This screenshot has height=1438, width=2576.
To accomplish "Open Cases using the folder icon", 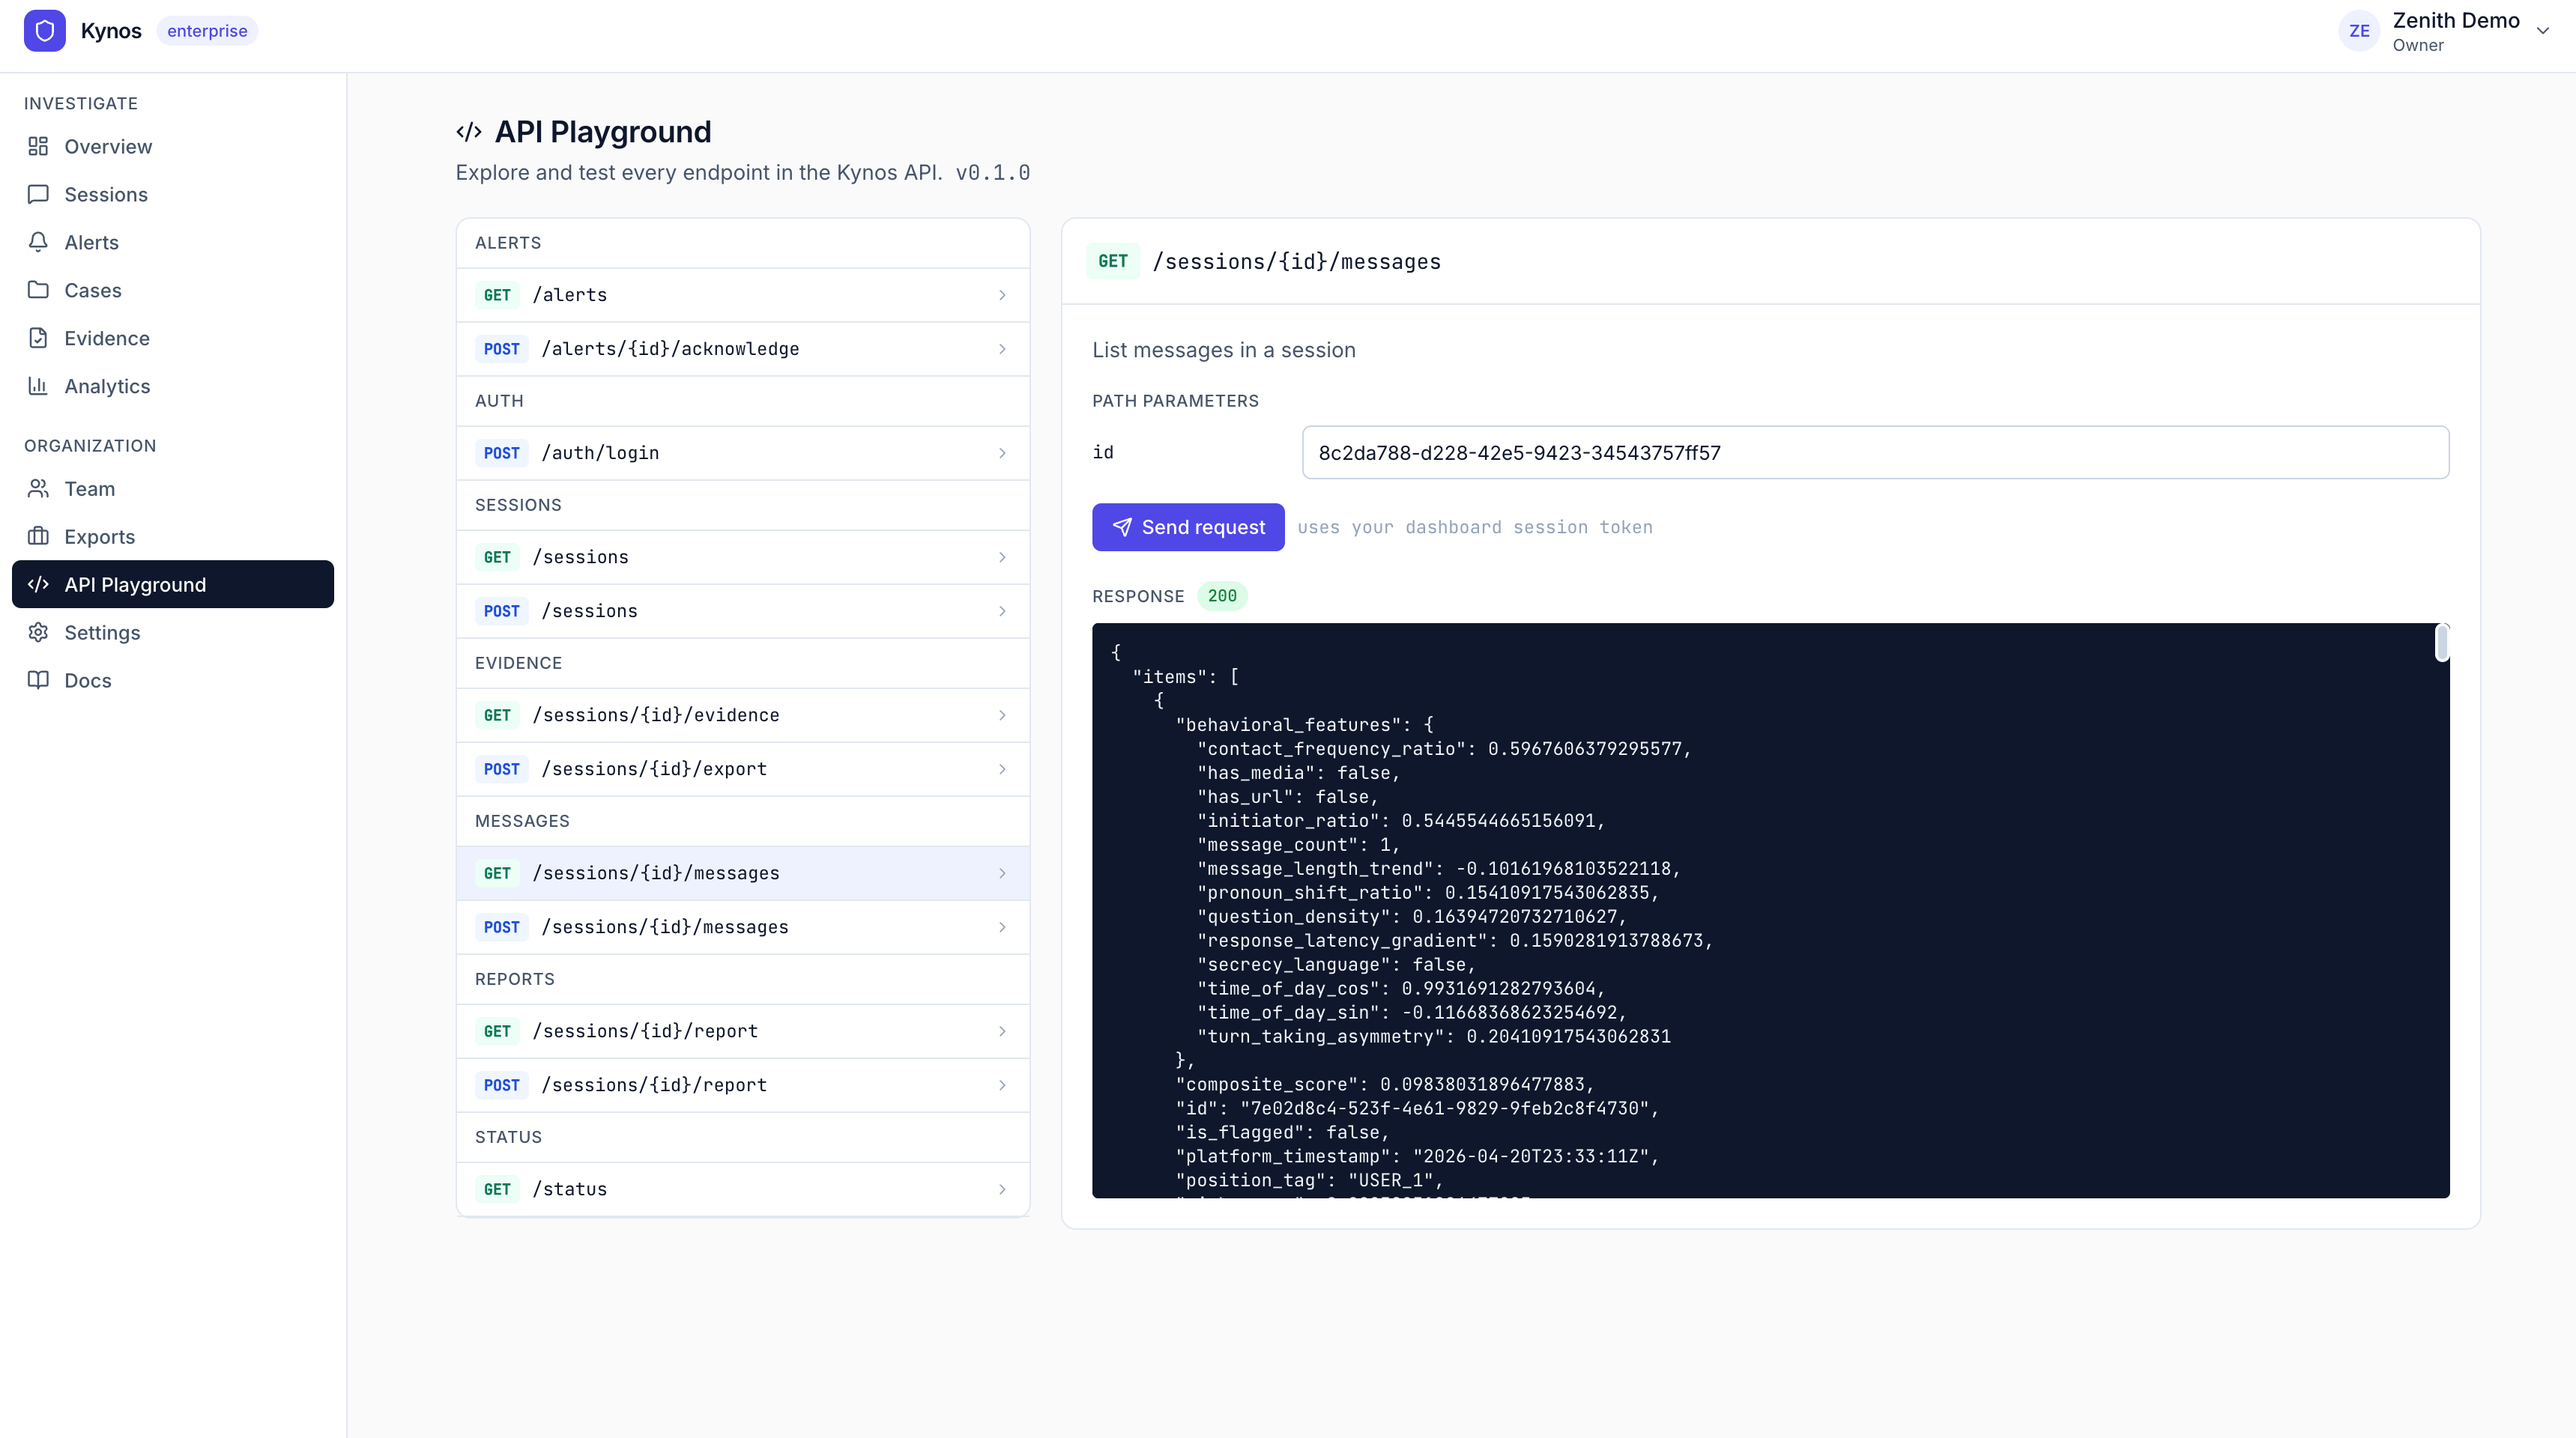I will point(38,290).
